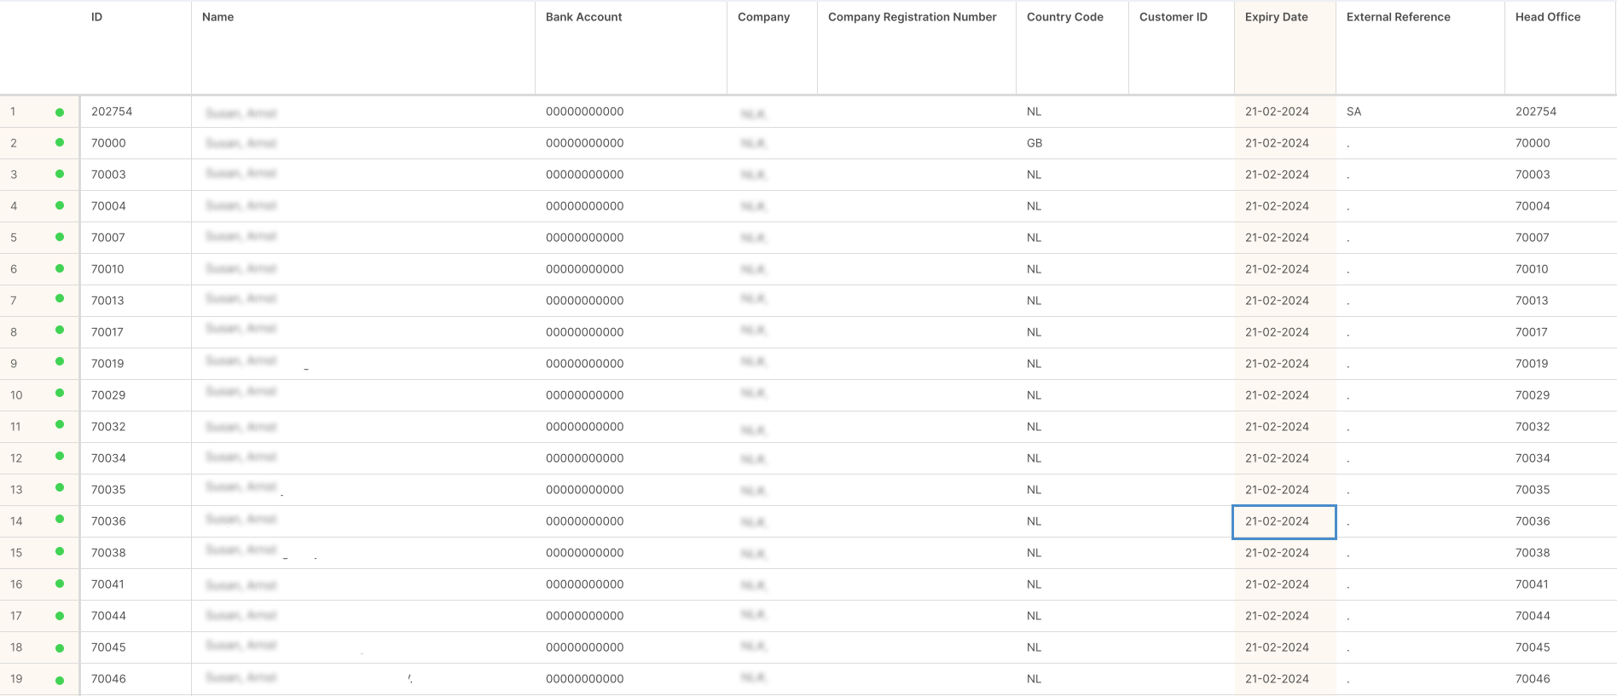
Task: Click the Company Registration Number column header
Action: click(x=912, y=17)
